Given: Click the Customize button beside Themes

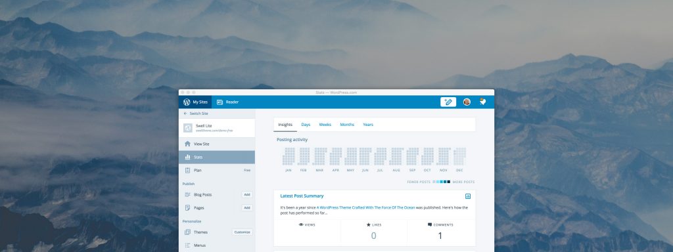Looking at the screenshot, I should 242,232.
